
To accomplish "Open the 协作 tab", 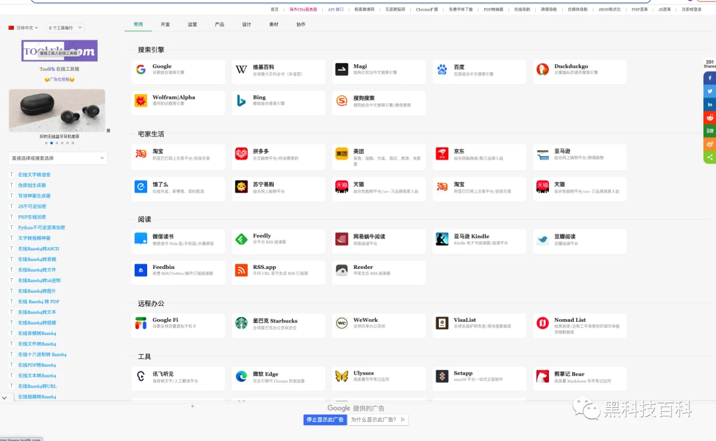I will coord(301,24).
